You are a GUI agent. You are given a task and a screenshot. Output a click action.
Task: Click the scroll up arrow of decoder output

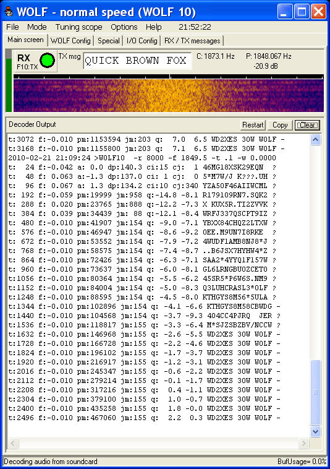[316, 140]
